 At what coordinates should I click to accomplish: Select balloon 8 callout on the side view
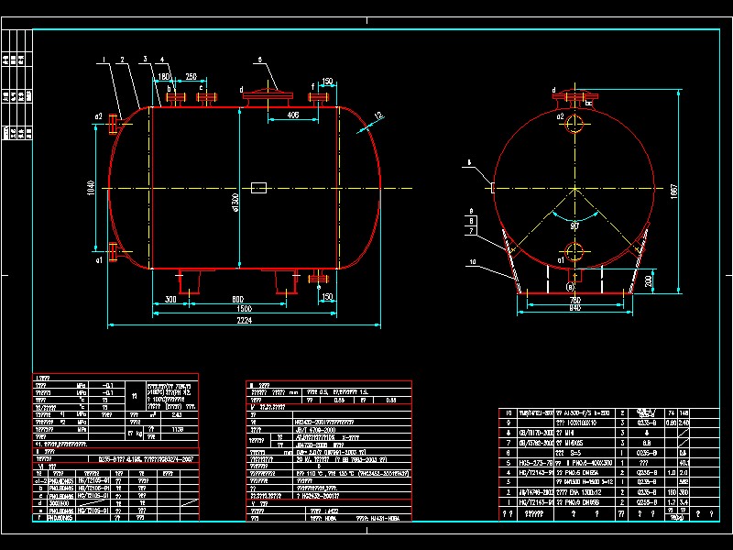click(x=471, y=220)
